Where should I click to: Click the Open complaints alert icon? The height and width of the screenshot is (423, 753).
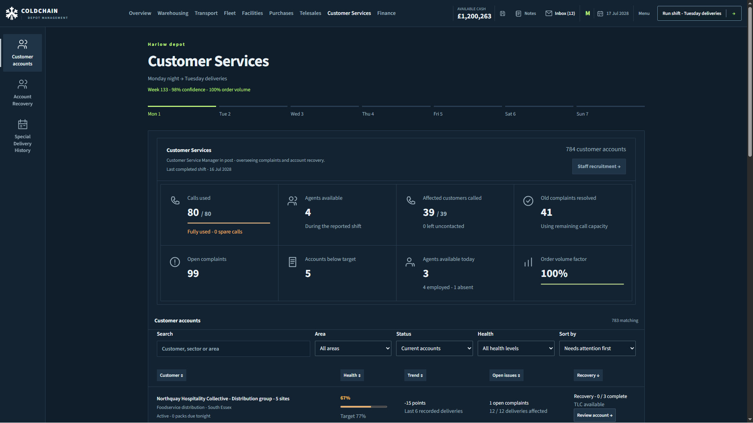click(175, 262)
